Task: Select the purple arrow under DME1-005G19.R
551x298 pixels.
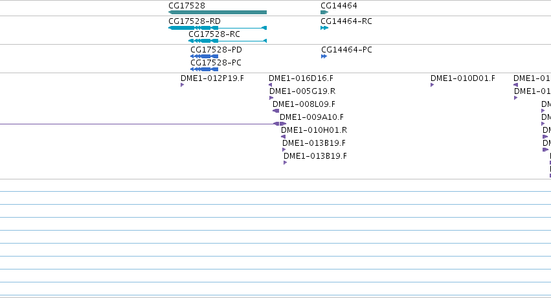Action: [x=271, y=98]
